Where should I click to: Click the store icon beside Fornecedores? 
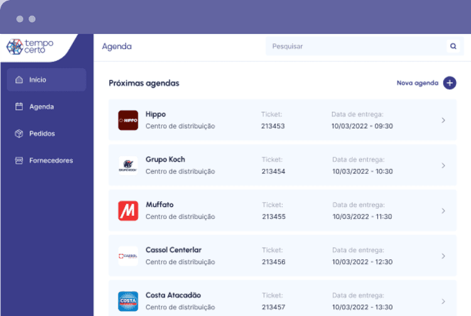click(x=19, y=161)
